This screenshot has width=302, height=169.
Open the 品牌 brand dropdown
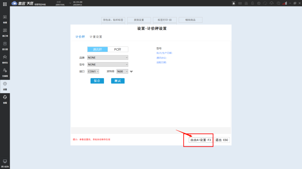tap(108, 57)
